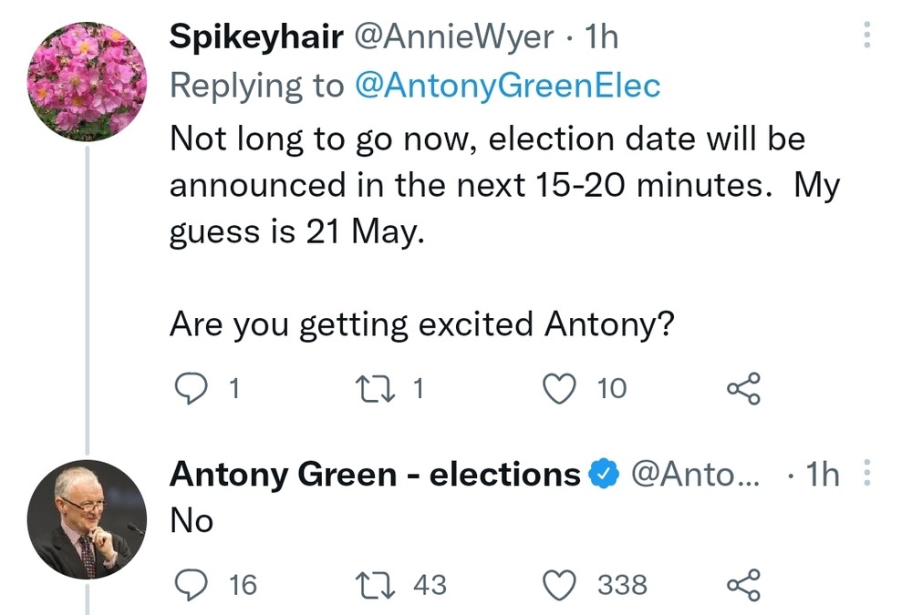The image size is (912, 615).
Task: Click Spikeyhair's pink flowers avatar
Action: 88,83
